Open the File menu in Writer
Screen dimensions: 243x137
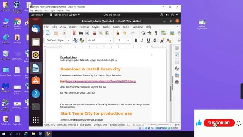pos(46,27)
